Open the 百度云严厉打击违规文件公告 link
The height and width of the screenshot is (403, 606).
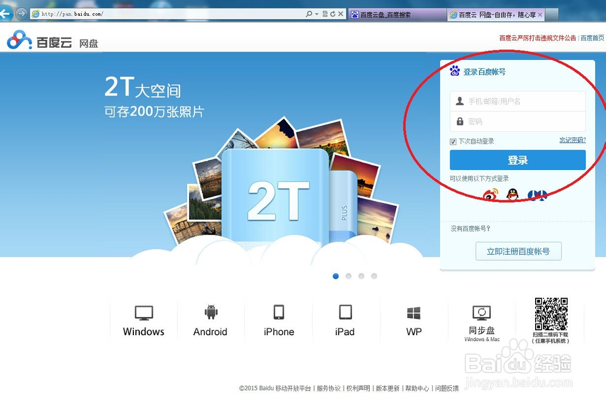point(537,38)
